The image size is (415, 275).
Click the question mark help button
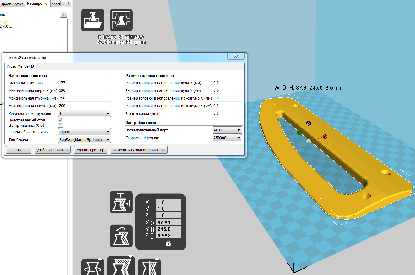click(63, 14)
